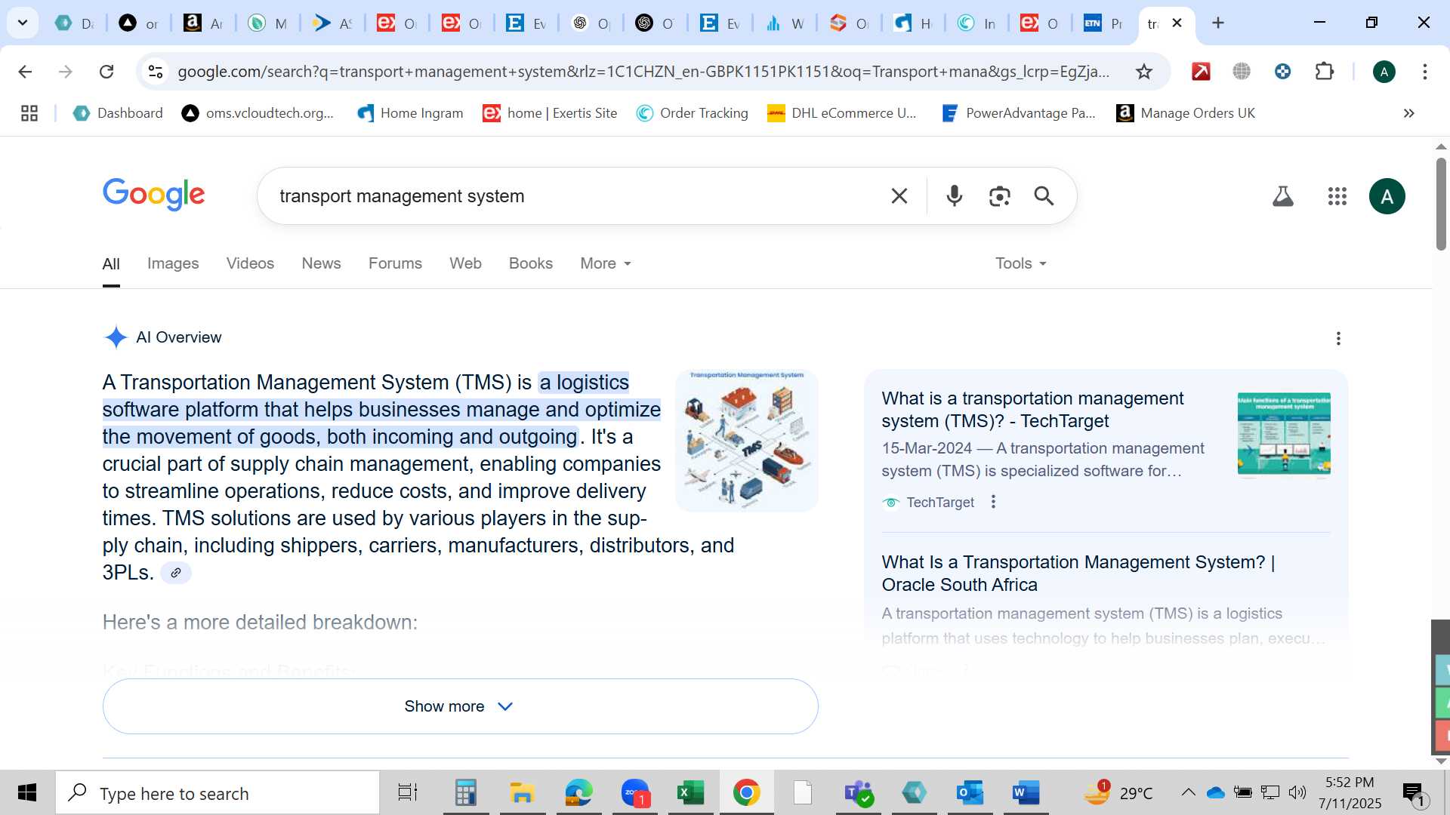Go to the Google homepage logo
The width and height of the screenshot is (1450, 815).
[x=153, y=195]
